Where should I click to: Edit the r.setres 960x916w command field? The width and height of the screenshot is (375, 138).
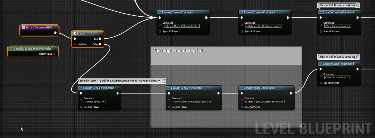pyautogui.click(x=95, y=102)
